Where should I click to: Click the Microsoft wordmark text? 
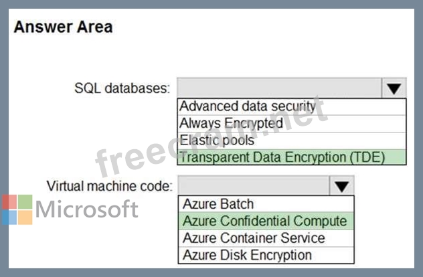click(x=87, y=209)
